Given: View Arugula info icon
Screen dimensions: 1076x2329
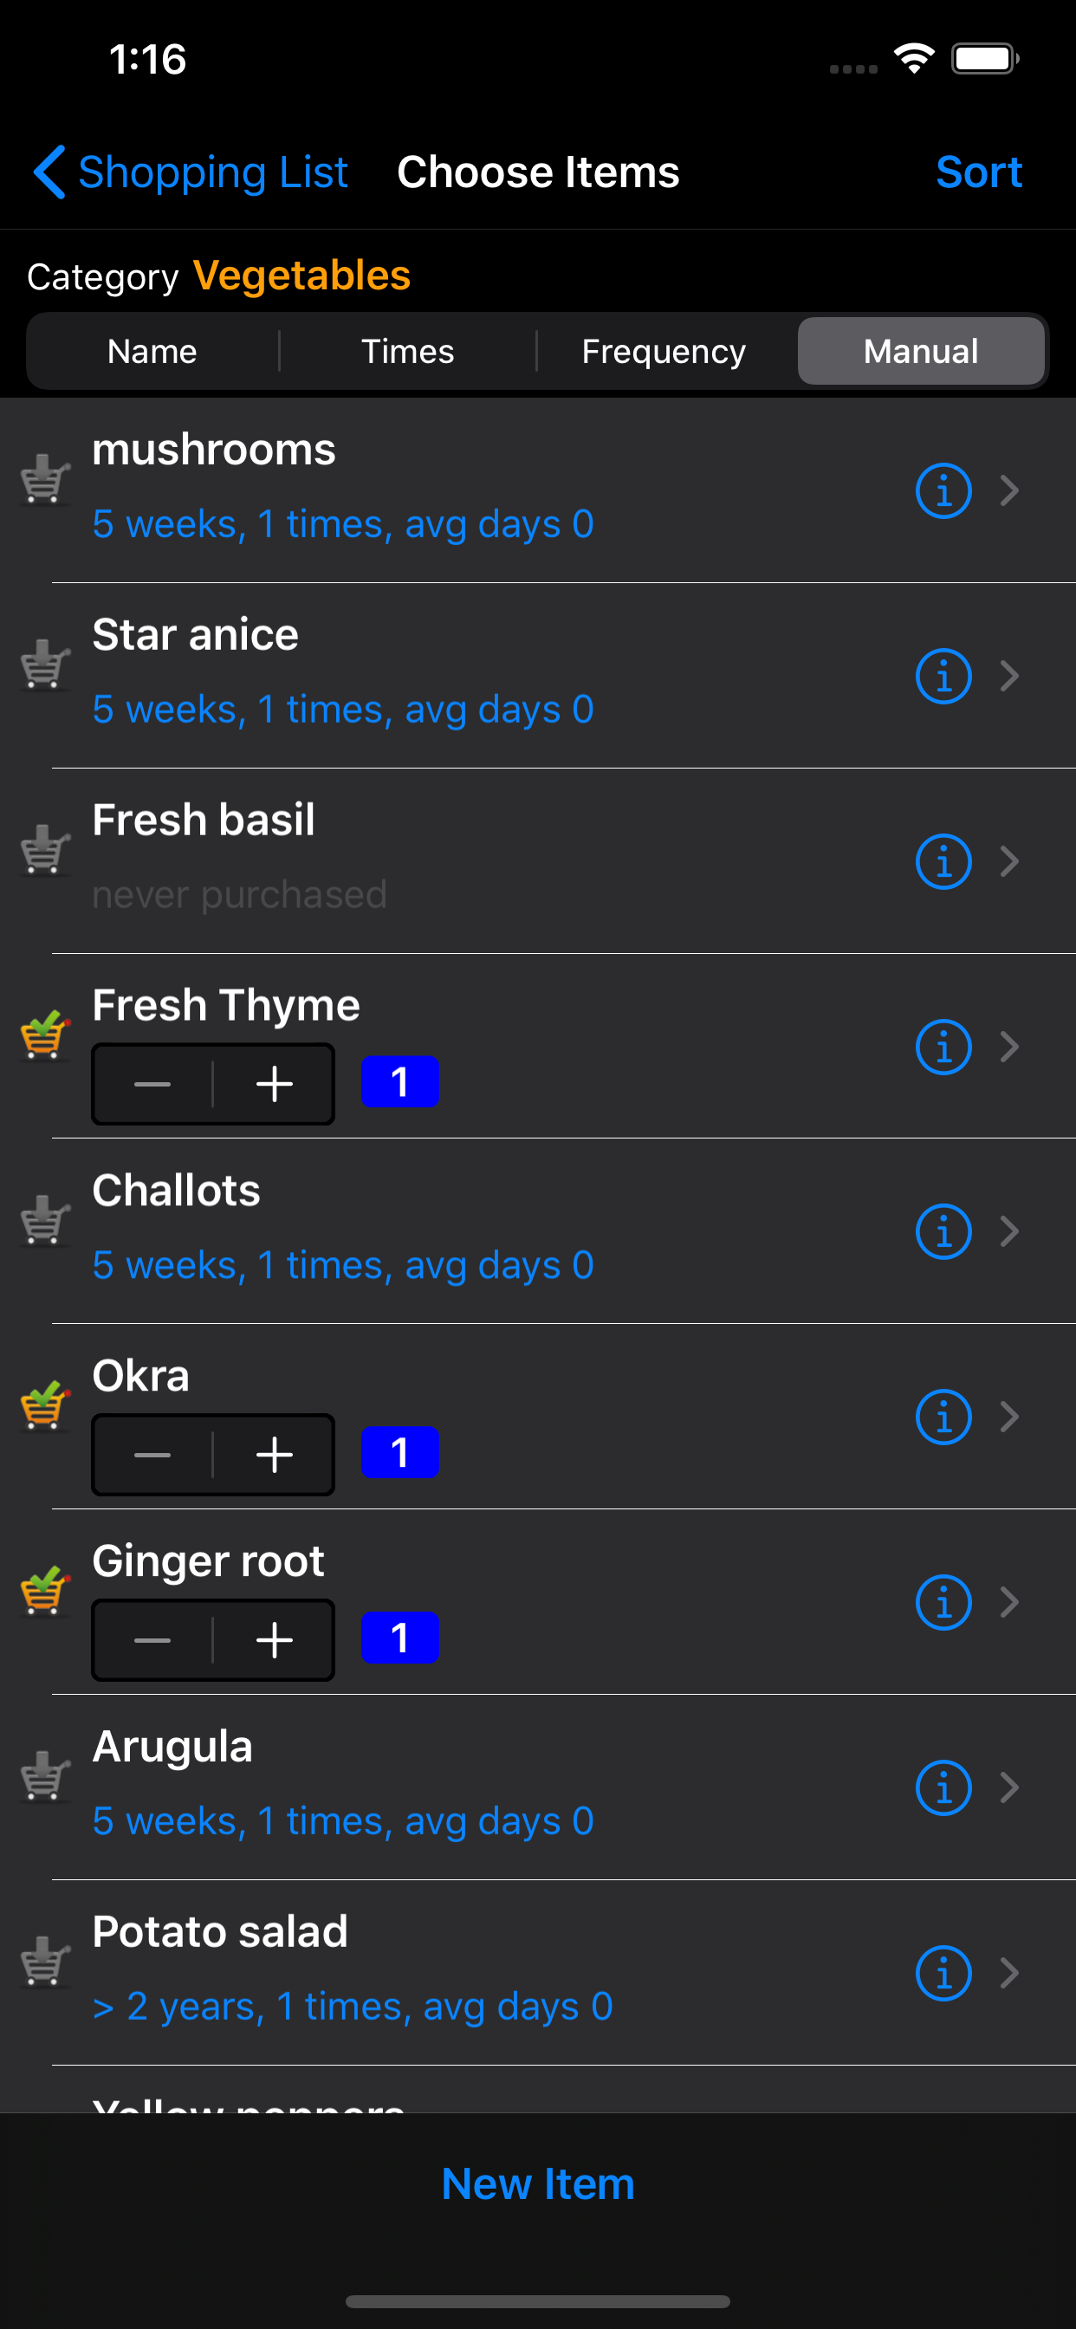Looking at the screenshot, I should click(943, 1787).
